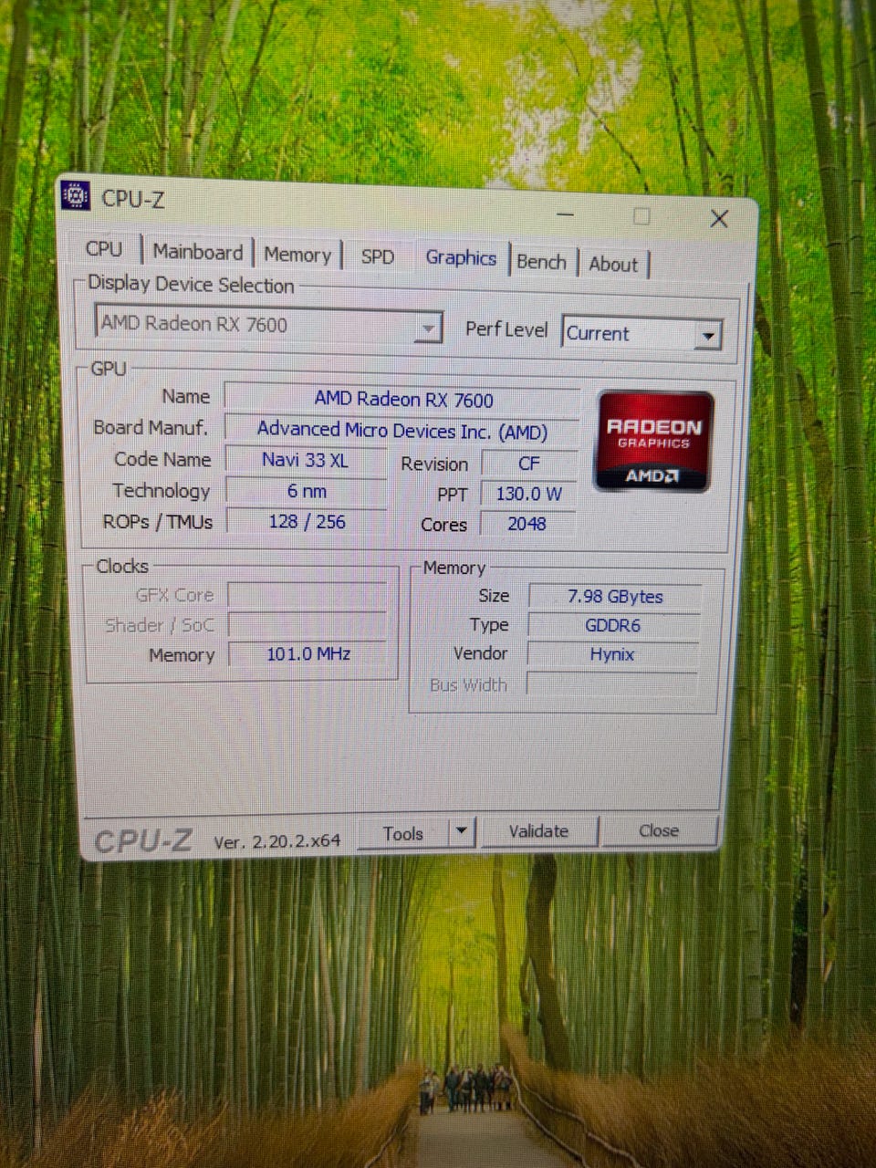Open the About tab

613,264
